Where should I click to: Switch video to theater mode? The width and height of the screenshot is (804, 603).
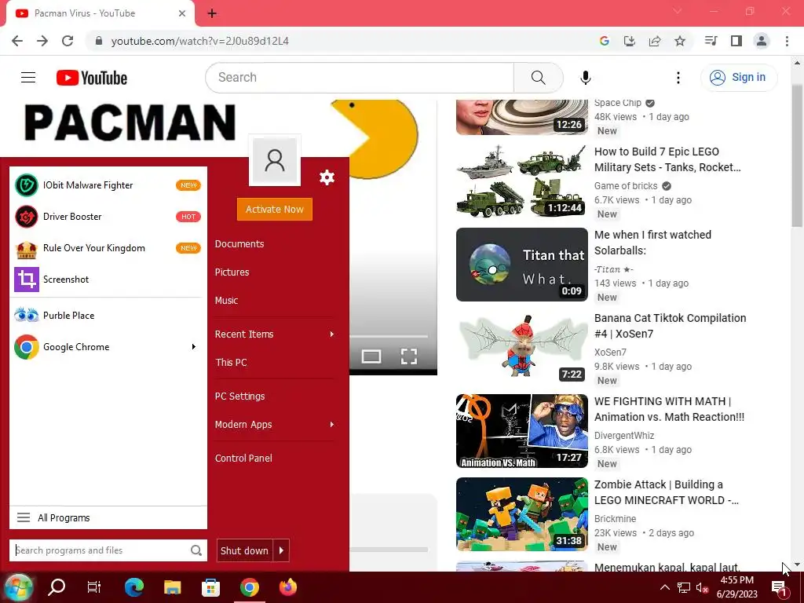click(371, 356)
